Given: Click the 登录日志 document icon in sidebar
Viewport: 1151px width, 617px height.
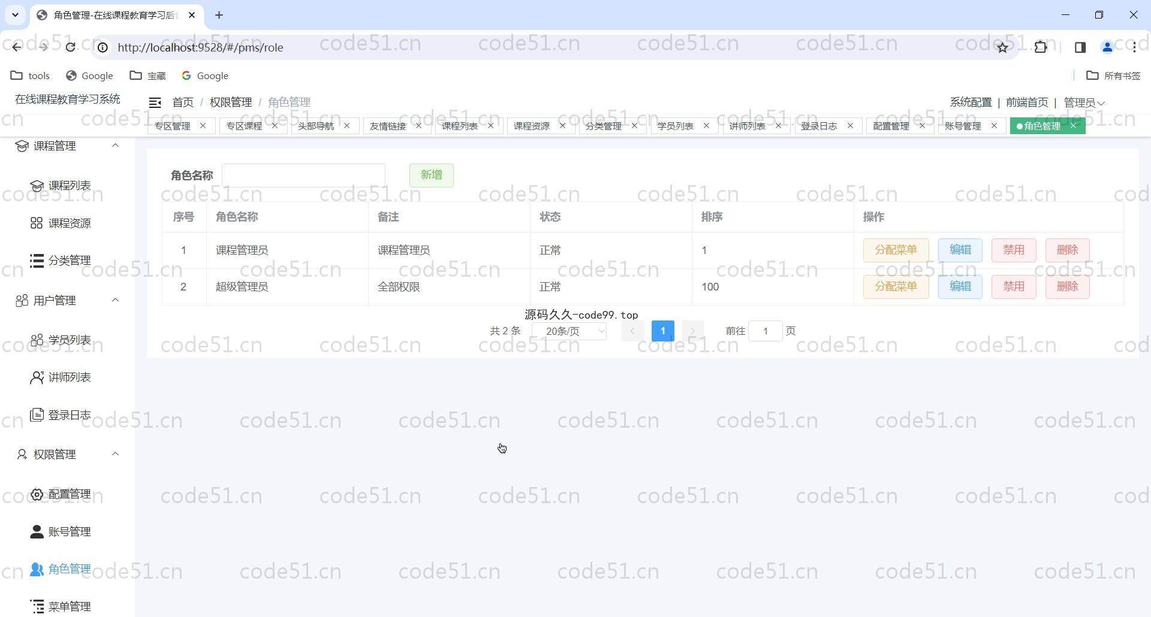Looking at the screenshot, I should point(37,415).
